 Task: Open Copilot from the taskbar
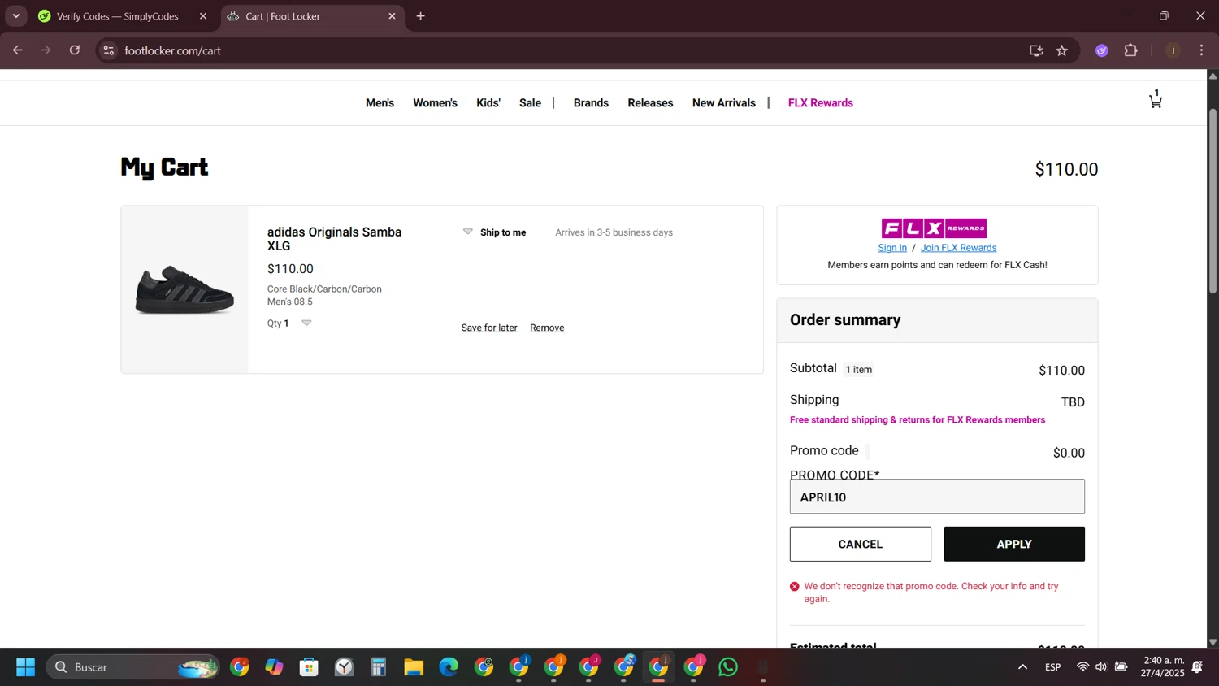(x=274, y=667)
